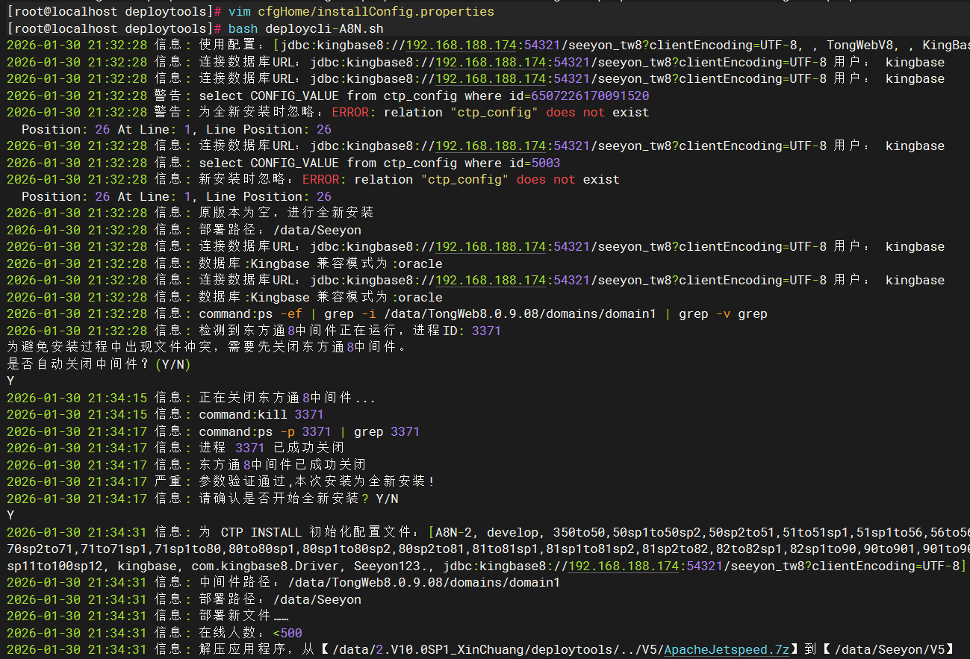Click the Y reply below 请确认是否开始全新安装

pyautogui.click(x=10, y=515)
